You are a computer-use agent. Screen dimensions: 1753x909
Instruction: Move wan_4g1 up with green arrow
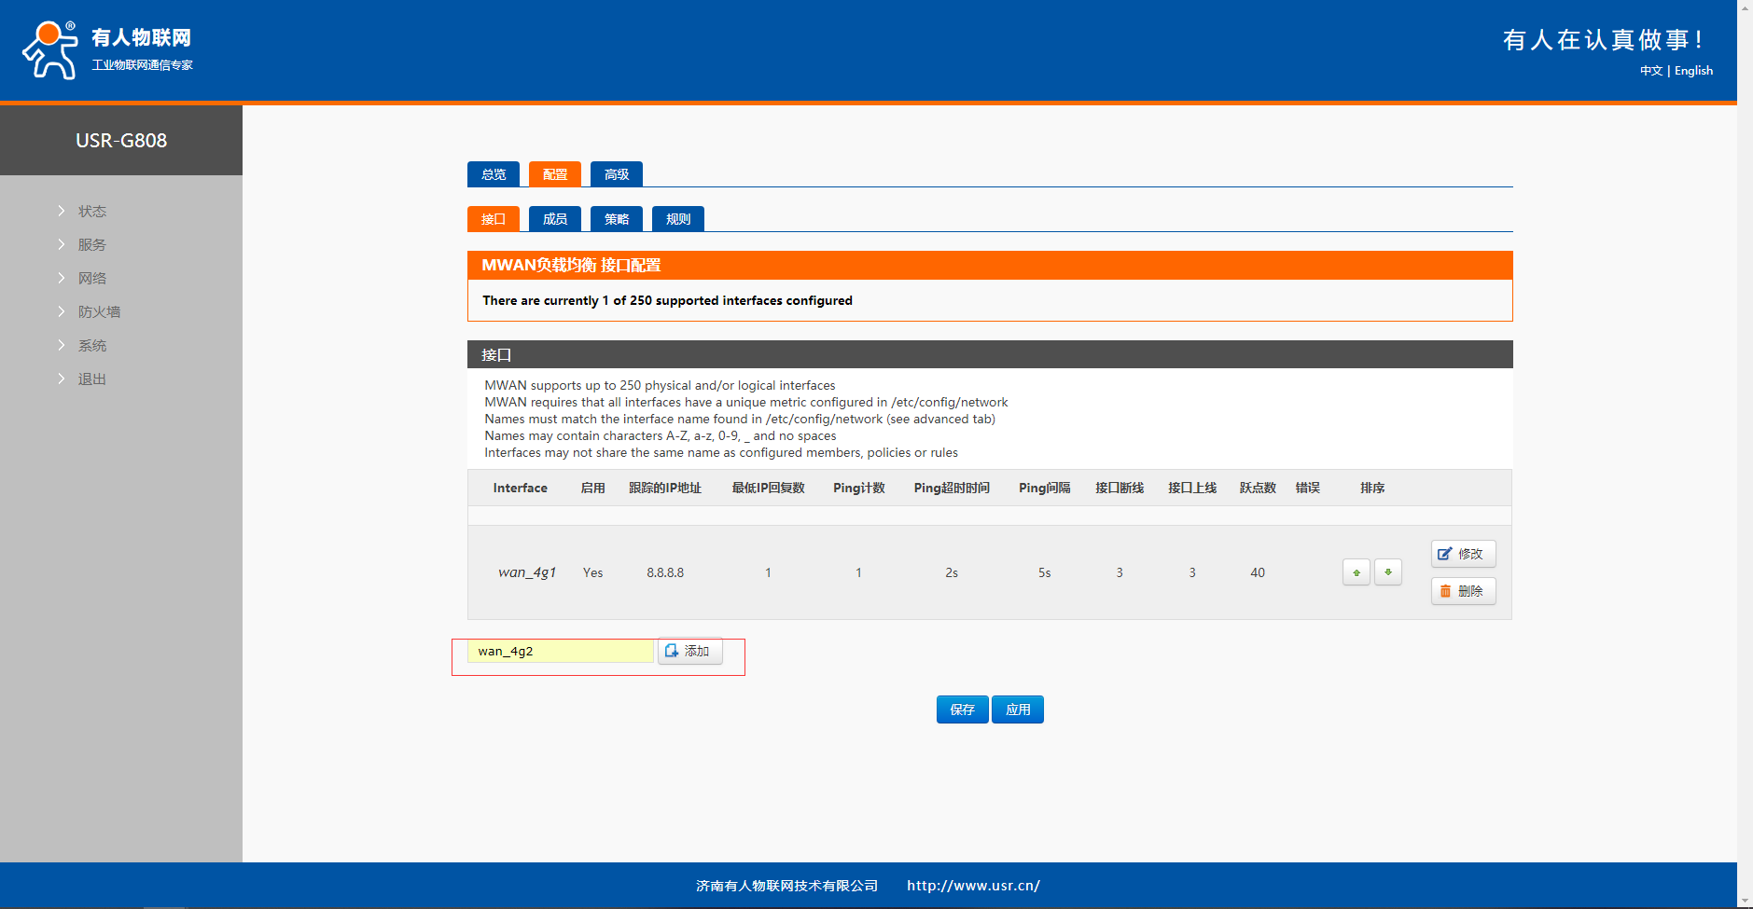click(x=1356, y=572)
